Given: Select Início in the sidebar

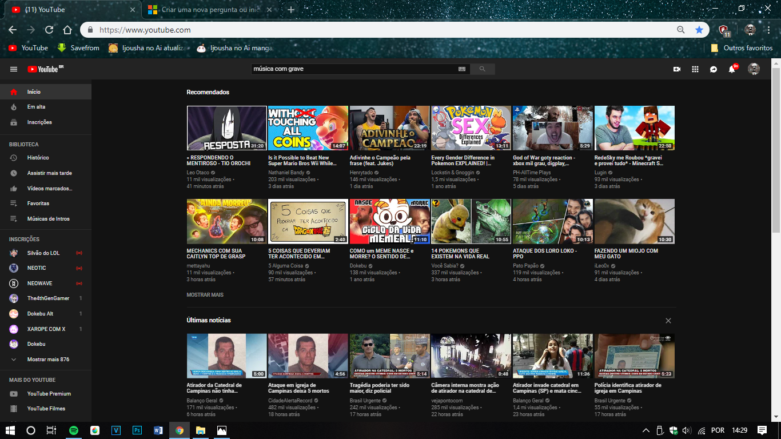Looking at the screenshot, I should (46, 91).
